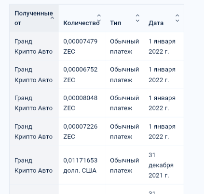Select the Полученные от column header
The width and height of the screenshot is (204, 194).
tap(34, 18)
